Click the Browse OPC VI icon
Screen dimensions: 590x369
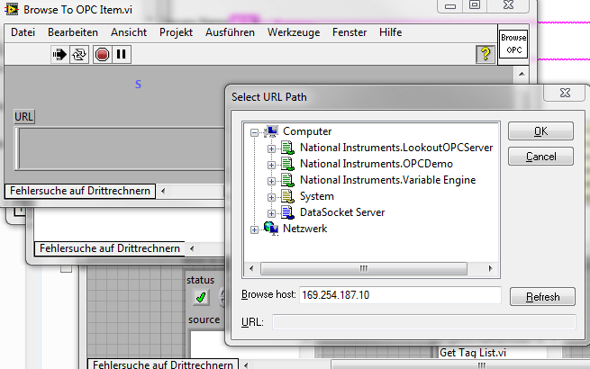(x=513, y=44)
